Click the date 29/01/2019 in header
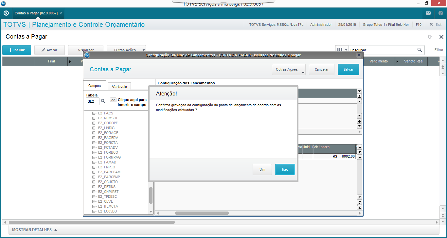Image resolution: width=447 pixels, height=238 pixels. pyautogui.click(x=347, y=25)
